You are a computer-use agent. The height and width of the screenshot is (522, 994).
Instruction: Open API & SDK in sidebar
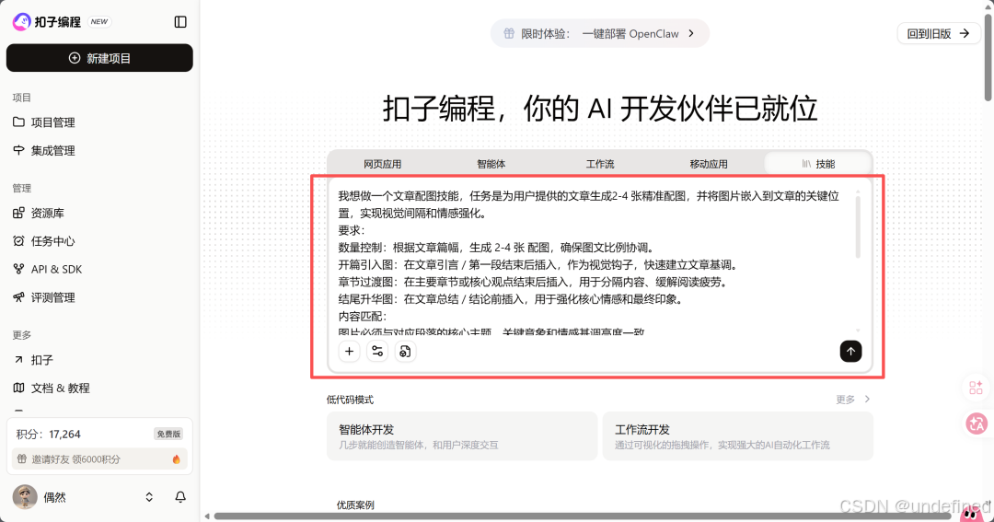[x=99, y=269]
